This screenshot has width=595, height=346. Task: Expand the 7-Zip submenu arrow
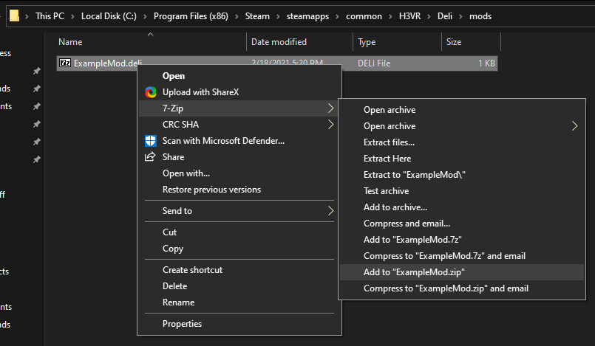pyautogui.click(x=330, y=108)
